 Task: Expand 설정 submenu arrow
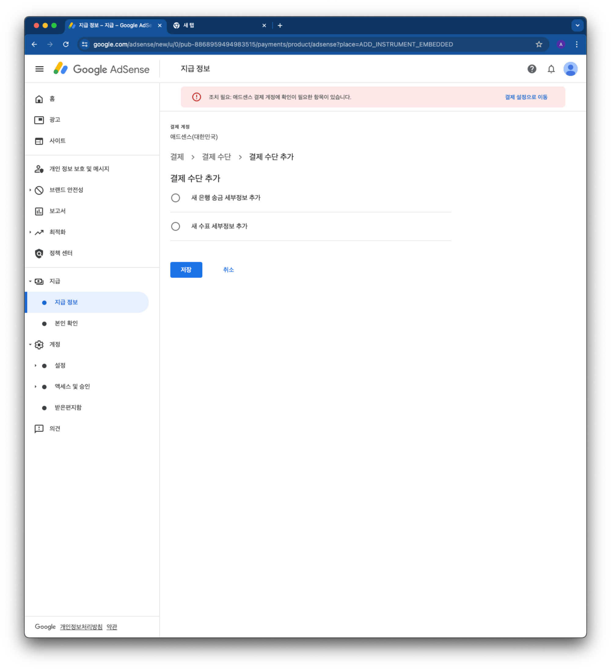[35, 366]
